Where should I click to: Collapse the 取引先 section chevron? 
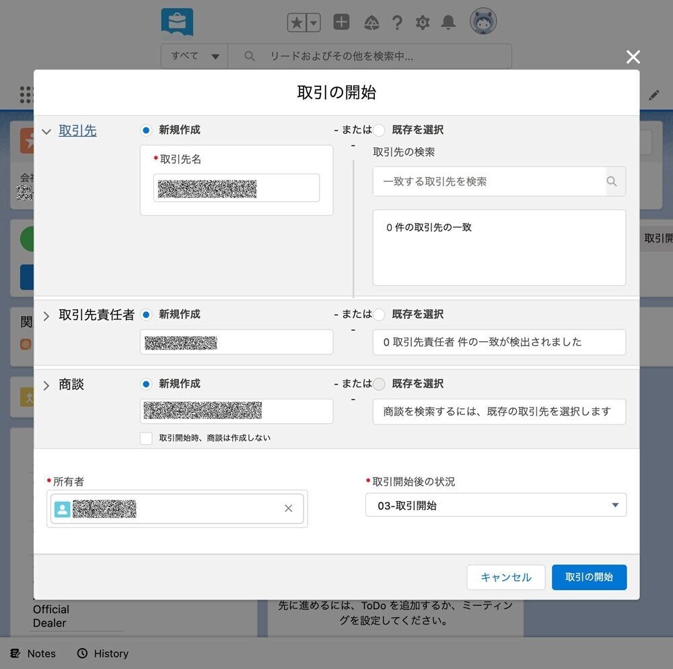(46, 131)
